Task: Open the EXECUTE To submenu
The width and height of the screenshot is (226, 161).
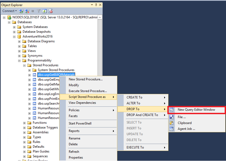Action: (143, 147)
